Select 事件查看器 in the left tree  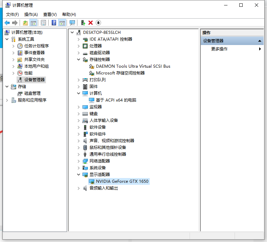(x=34, y=52)
